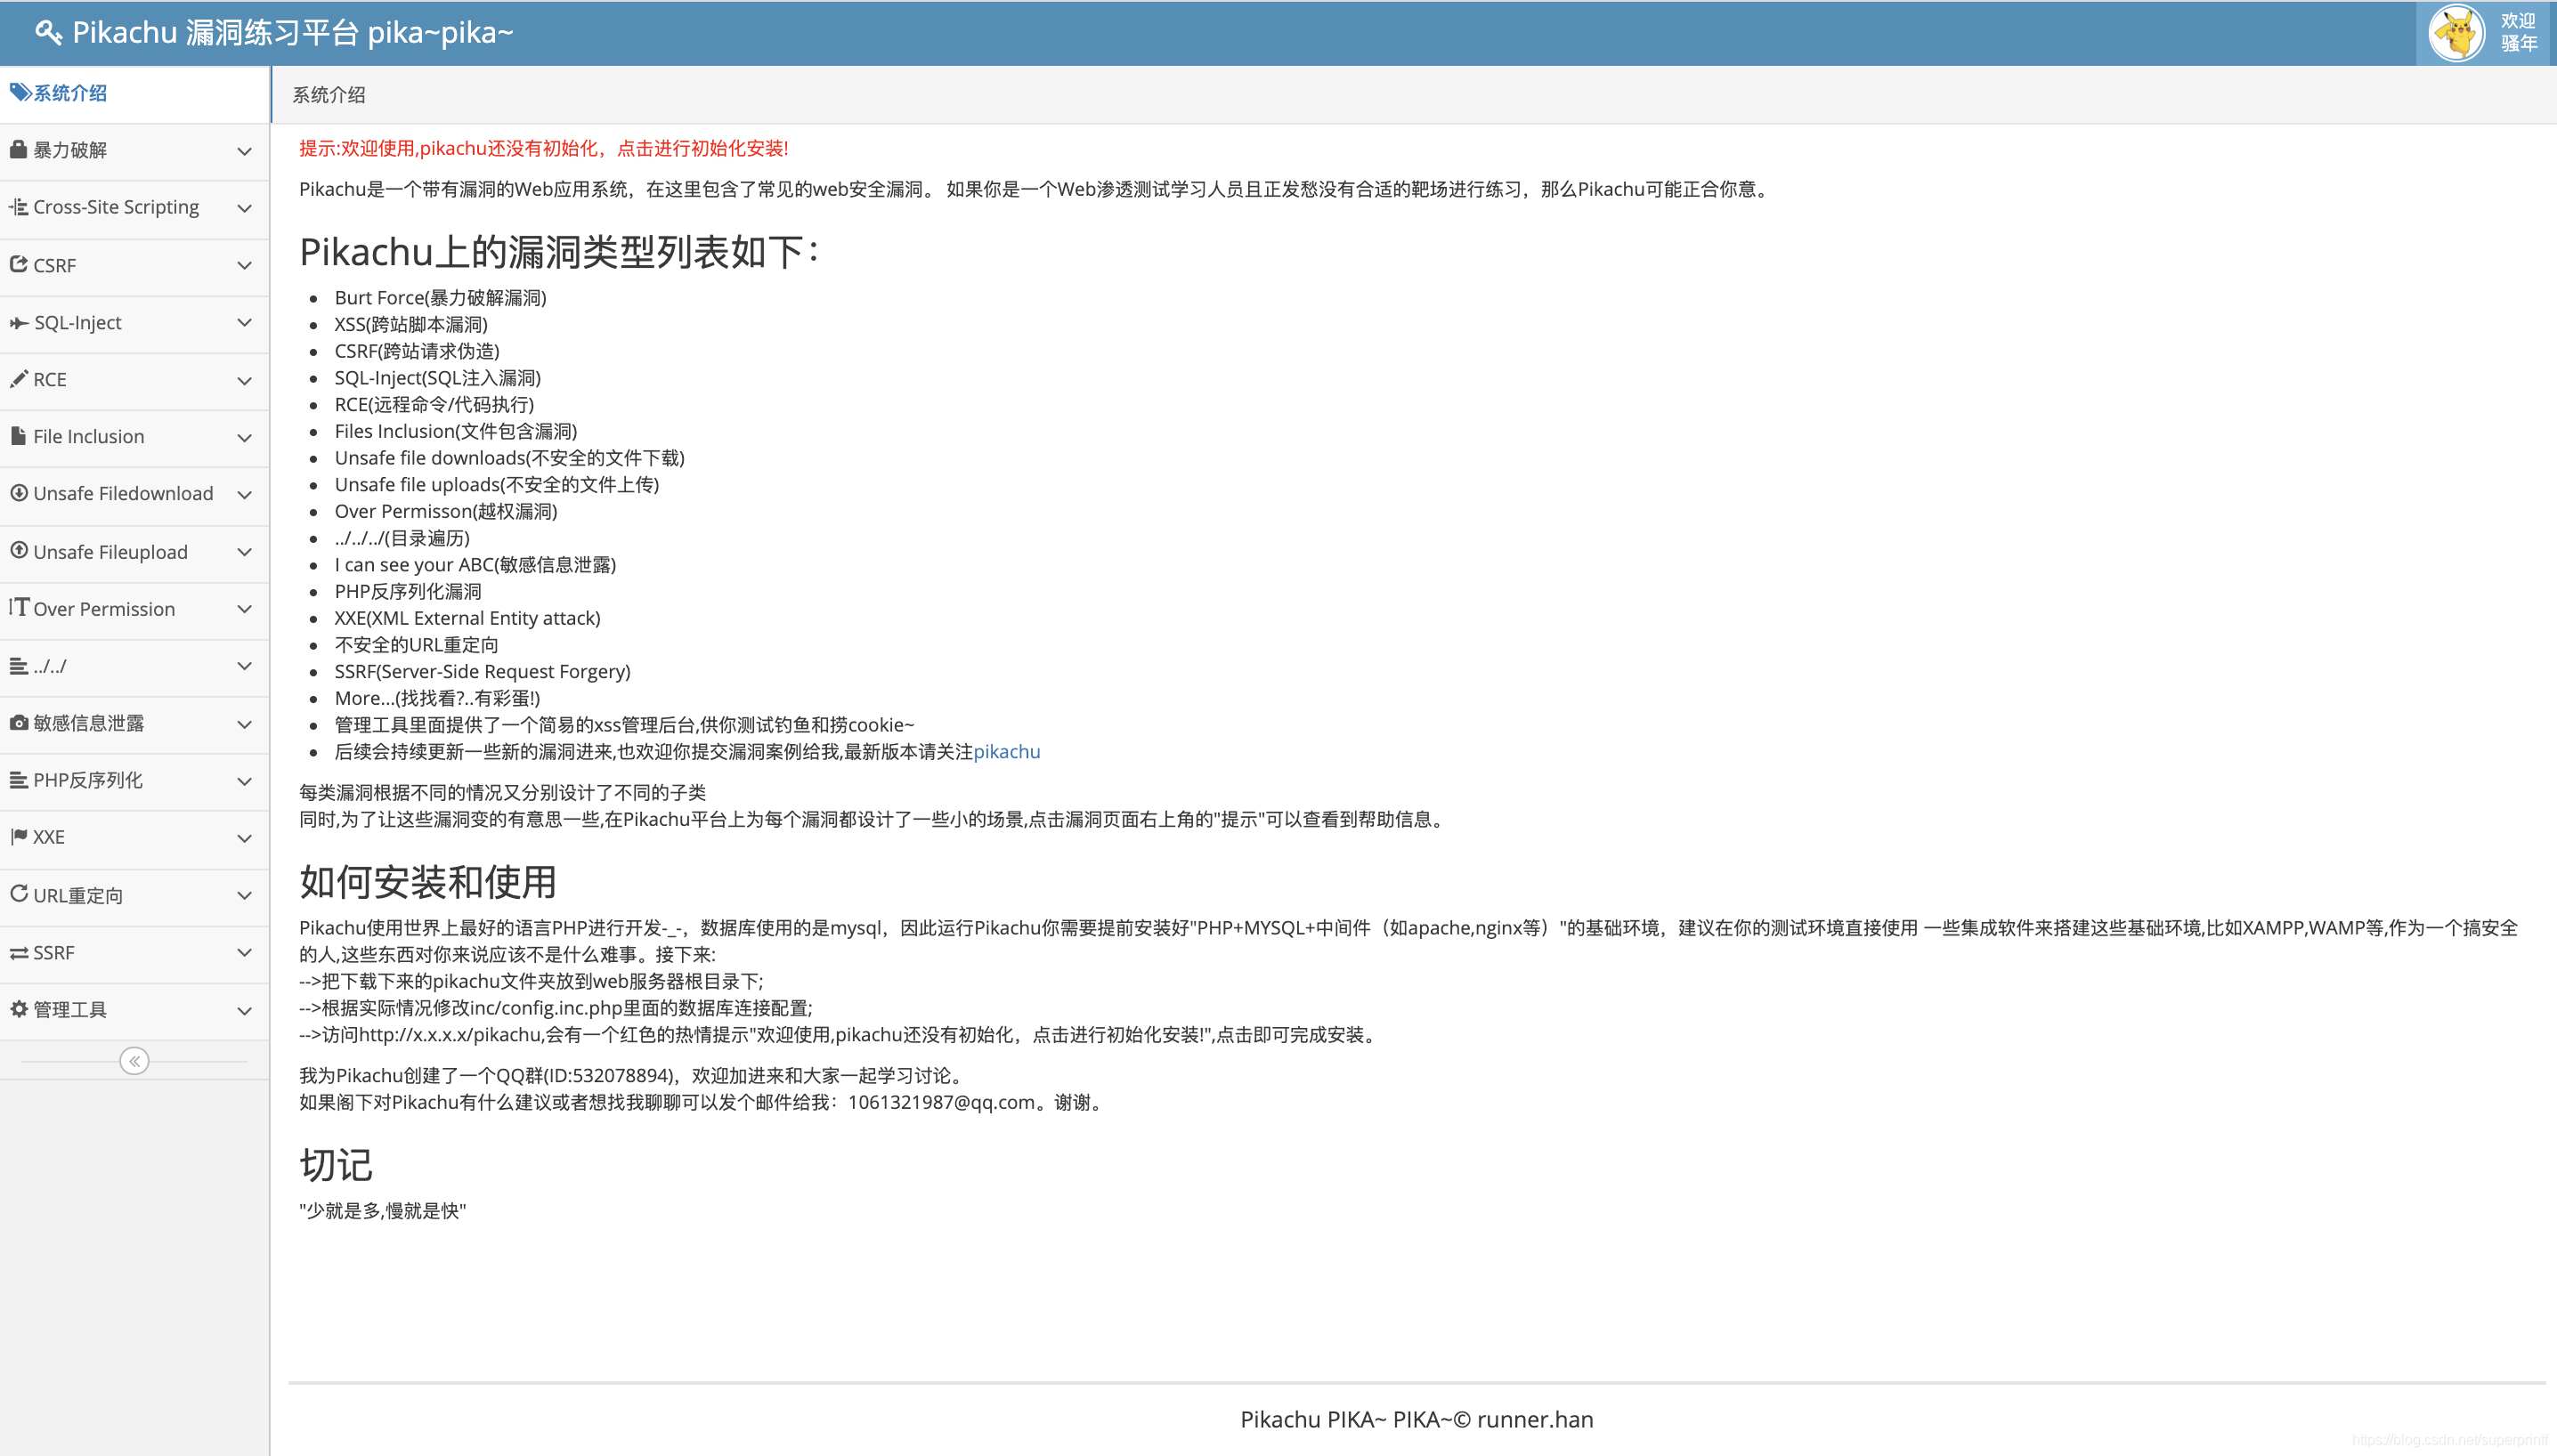Click the 'Burt Force(暴力破解漏洞)' list item

(x=440, y=298)
